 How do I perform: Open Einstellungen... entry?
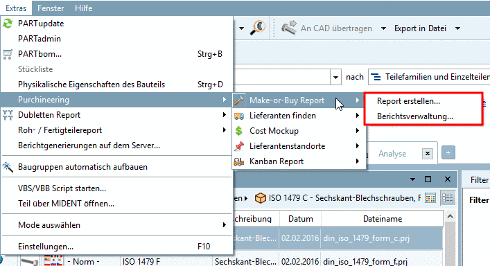[116, 247]
